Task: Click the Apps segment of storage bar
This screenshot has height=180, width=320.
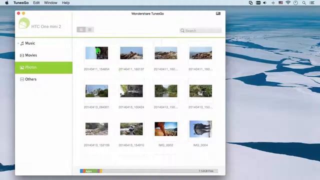Action: tap(91, 171)
